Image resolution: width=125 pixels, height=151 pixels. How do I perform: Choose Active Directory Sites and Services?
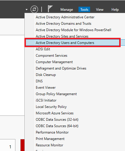[x=62, y=36]
